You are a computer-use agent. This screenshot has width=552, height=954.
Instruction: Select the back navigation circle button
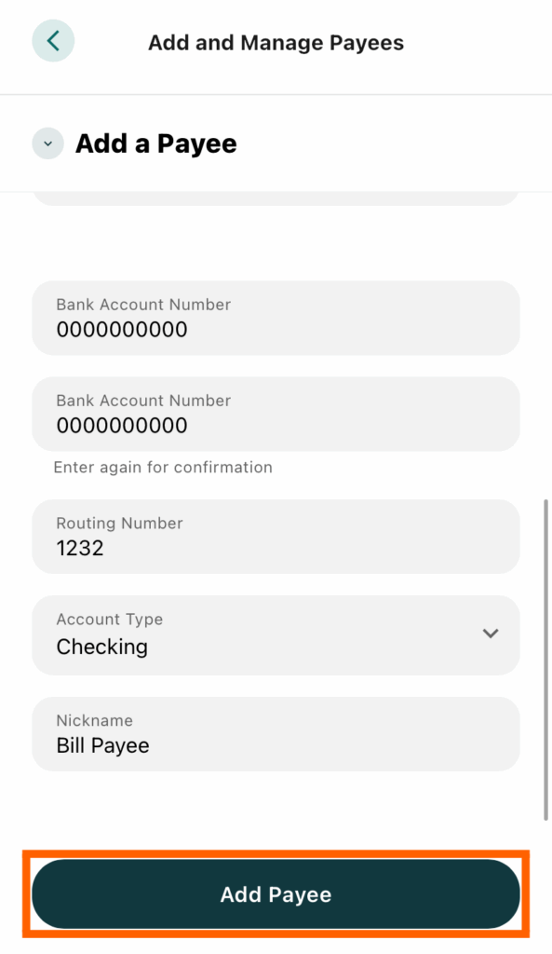pos(53,41)
